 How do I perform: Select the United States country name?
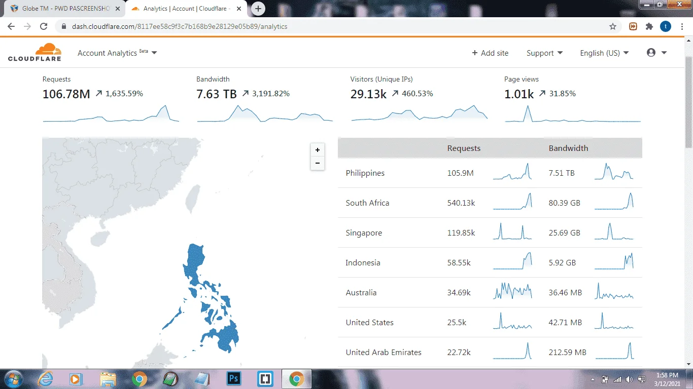pos(369,323)
